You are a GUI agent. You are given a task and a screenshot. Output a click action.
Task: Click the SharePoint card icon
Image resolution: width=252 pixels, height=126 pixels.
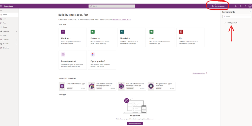tap(122, 31)
